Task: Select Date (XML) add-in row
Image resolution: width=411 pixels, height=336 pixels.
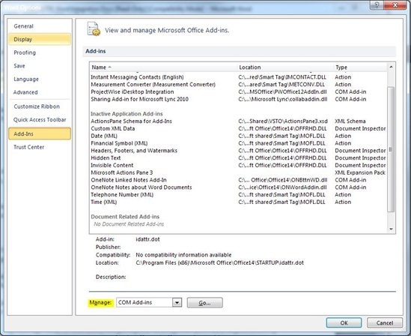Action: click(238, 136)
